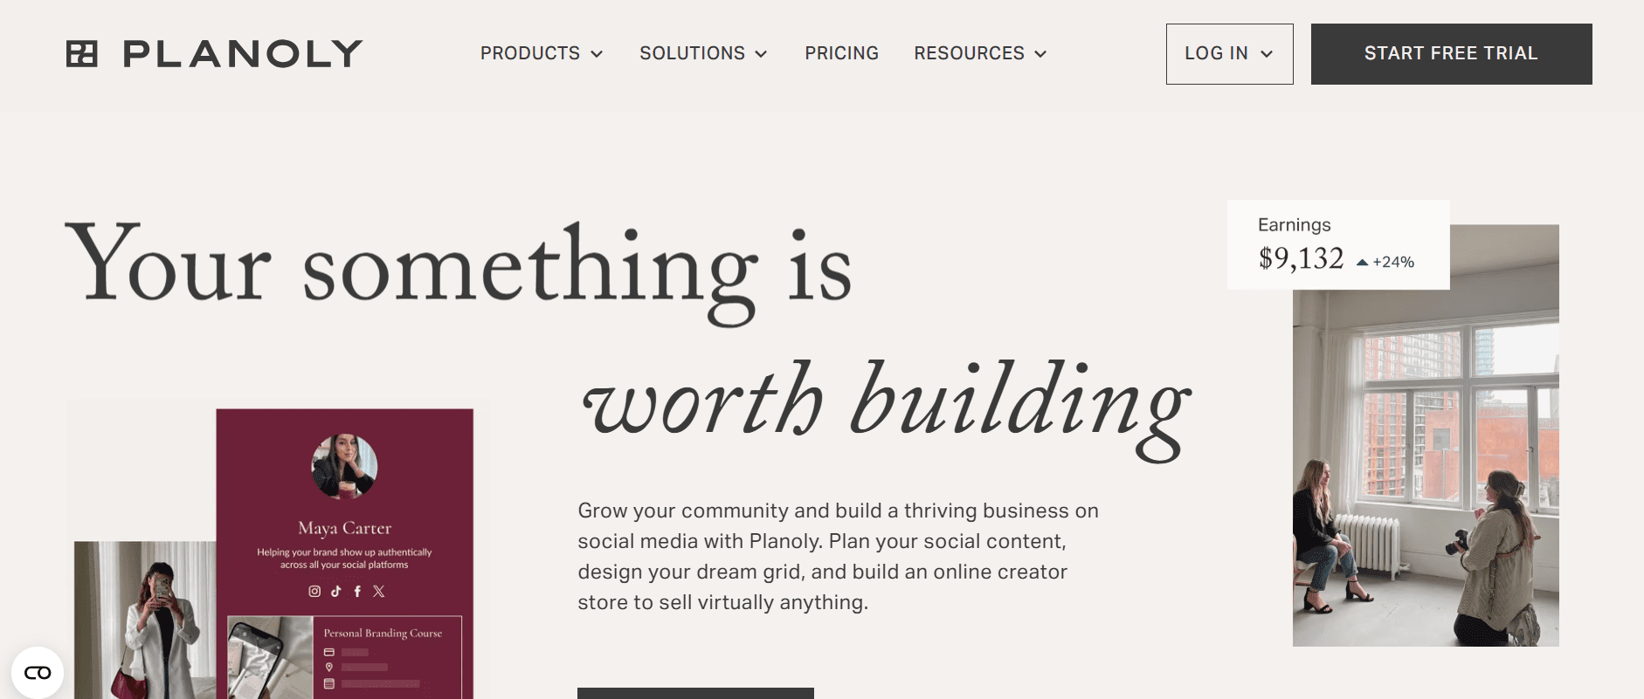Click the location pin icon under Personal Branding Course

(329, 667)
